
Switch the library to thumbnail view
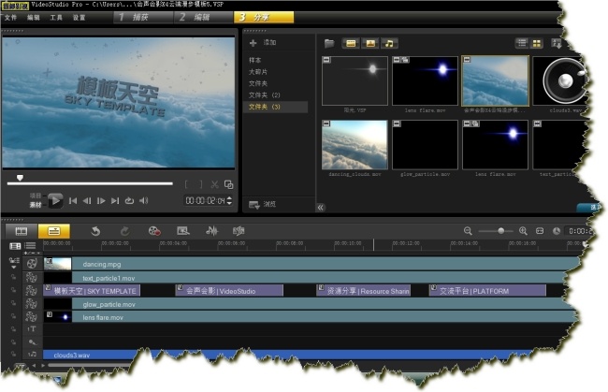pos(537,43)
